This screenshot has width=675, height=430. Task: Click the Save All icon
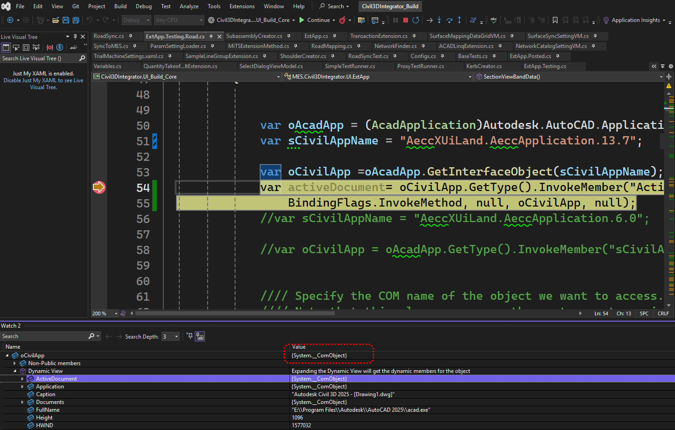click(x=76, y=20)
